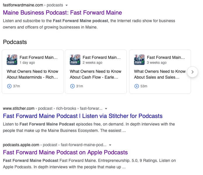Click Fast Forward Main… title on second card
The height and width of the screenshot is (175, 203).
[x=102, y=57]
